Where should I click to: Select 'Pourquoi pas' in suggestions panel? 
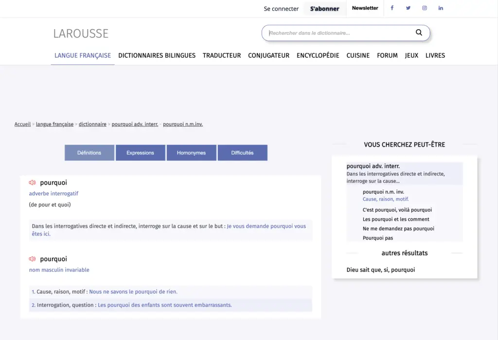click(x=377, y=238)
